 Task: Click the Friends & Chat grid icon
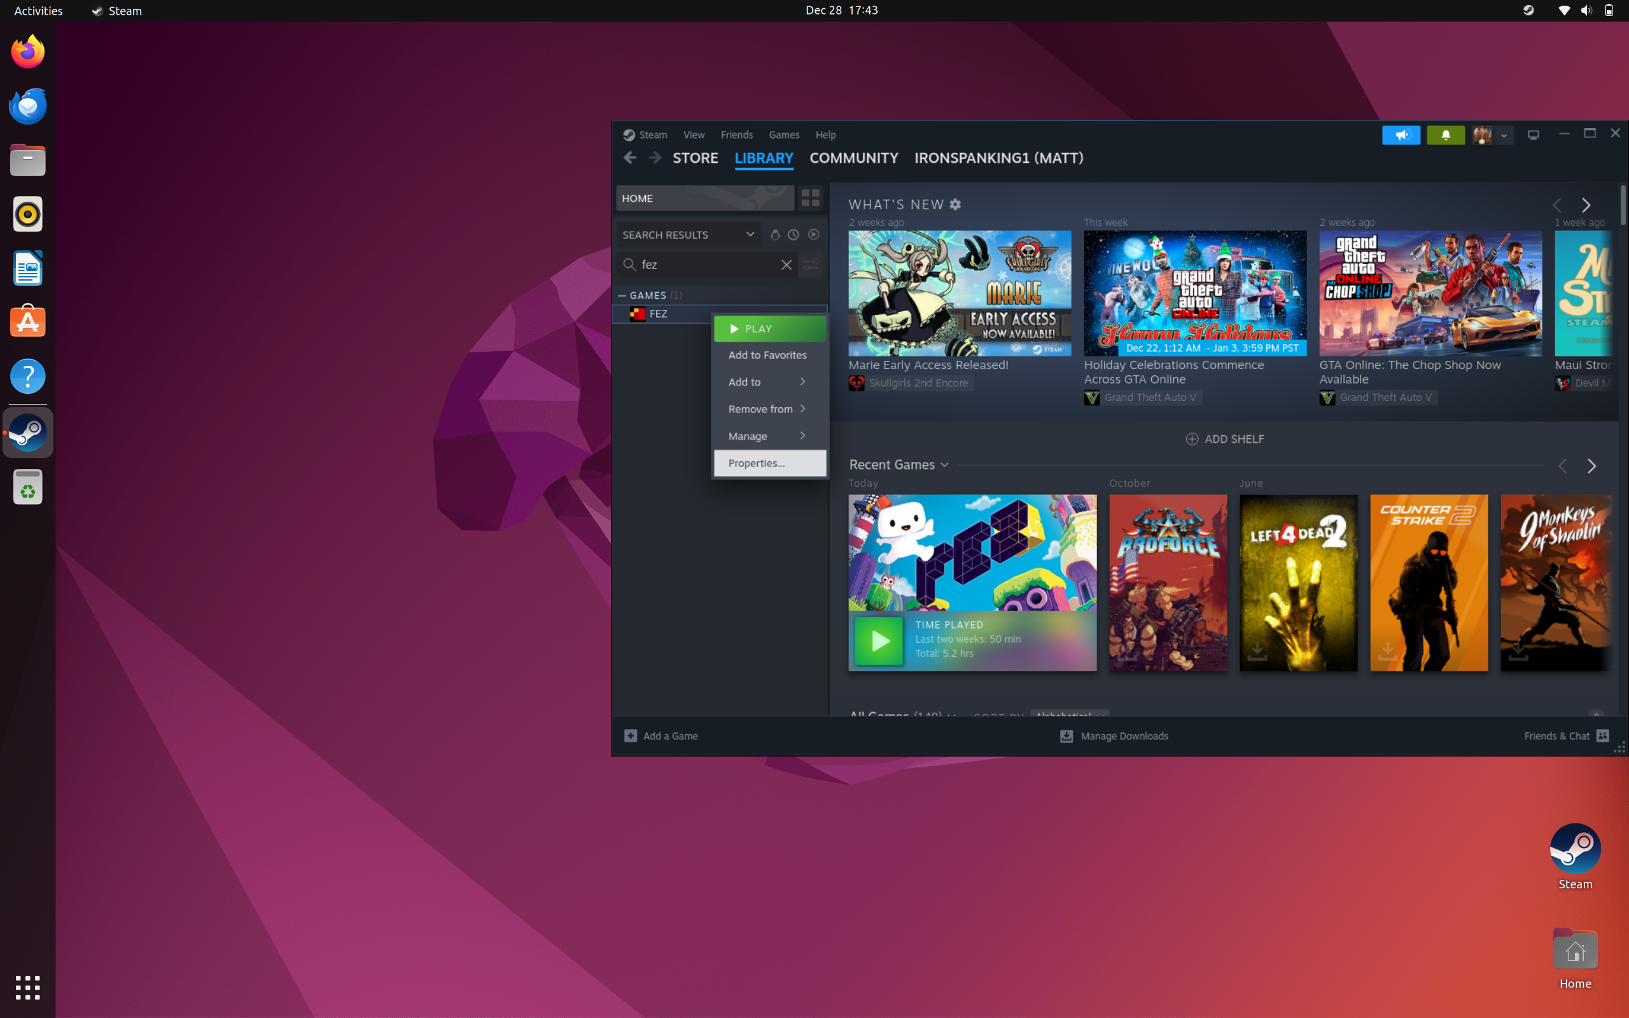point(1603,736)
